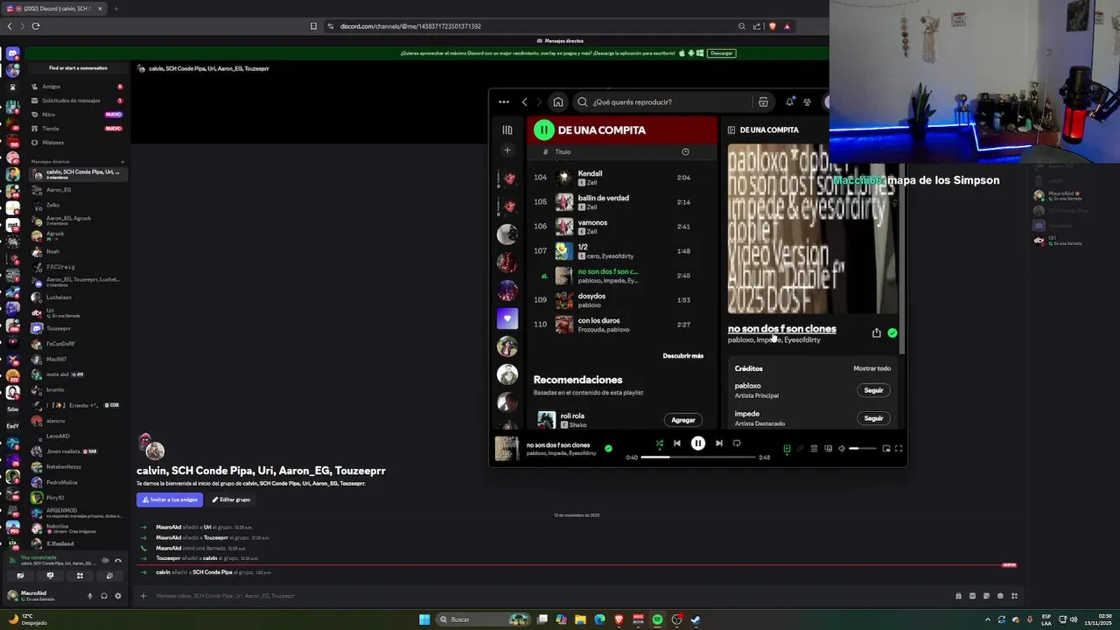Open Discord activities icon in voice panel
Image resolution: width=1120 pixels, height=630 pixels.
[x=80, y=576]
